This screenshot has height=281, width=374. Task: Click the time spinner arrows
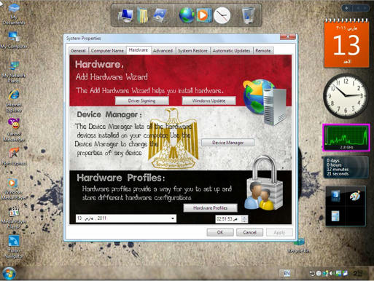click(x=244, y=219)
